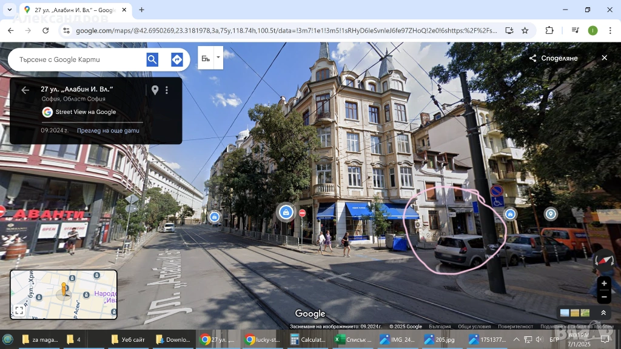Click the Споделяне share button
This screenshot has width=621, height=349.
[x=552, y=58]
